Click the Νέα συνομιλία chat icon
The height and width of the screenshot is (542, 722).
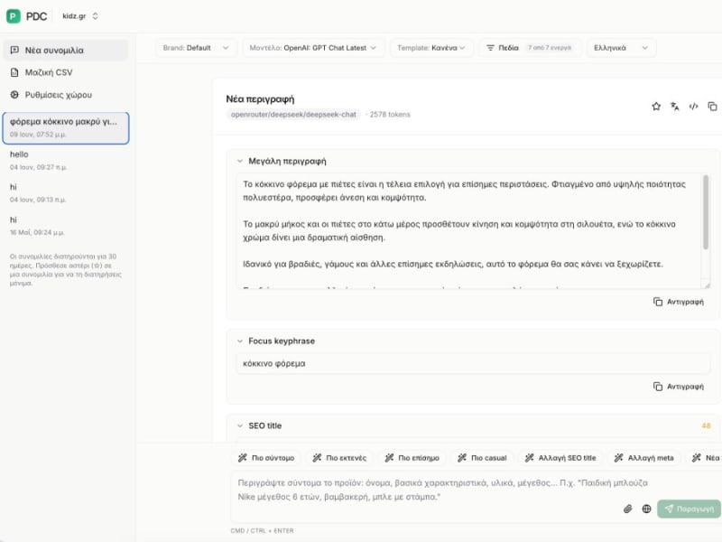[14, 51]
